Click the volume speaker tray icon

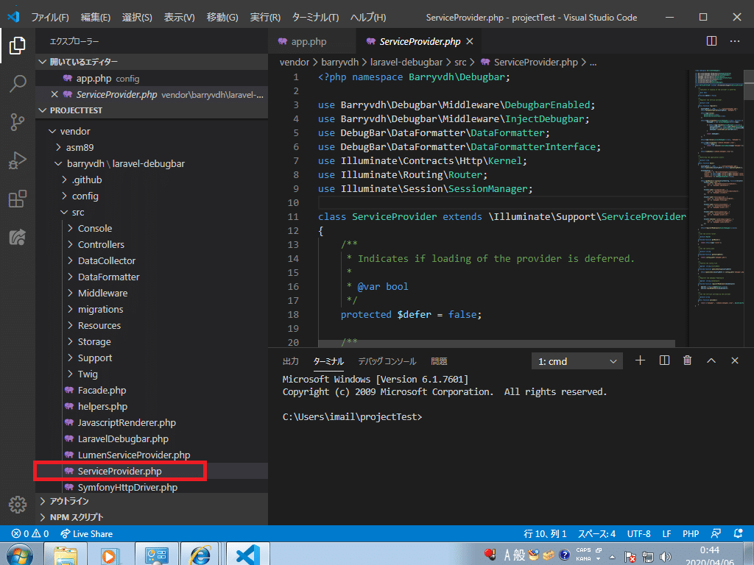[x=666, y=557]
